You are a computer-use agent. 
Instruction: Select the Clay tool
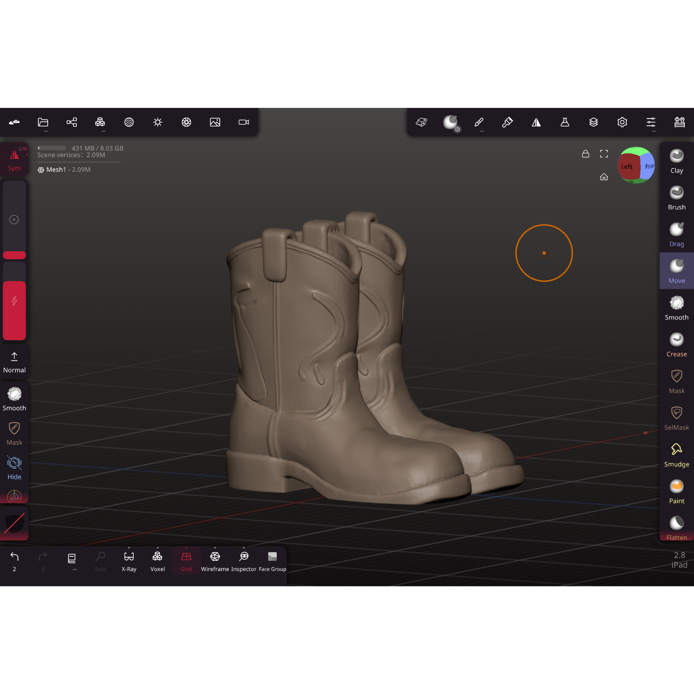(x=677, y=161)
